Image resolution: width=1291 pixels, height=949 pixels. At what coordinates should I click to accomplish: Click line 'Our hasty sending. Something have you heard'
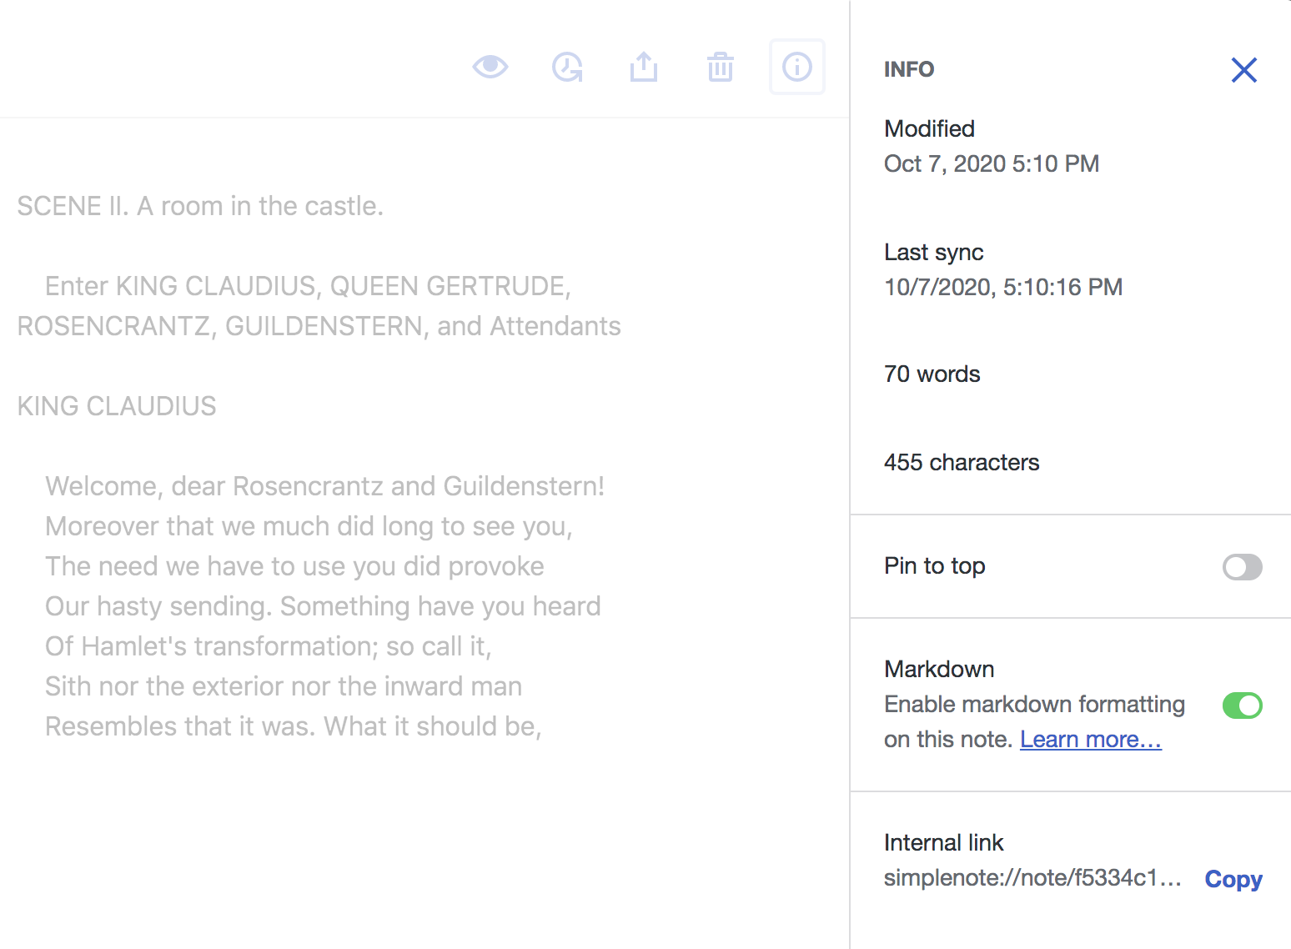pyautogui.click(x=323, y=606)
